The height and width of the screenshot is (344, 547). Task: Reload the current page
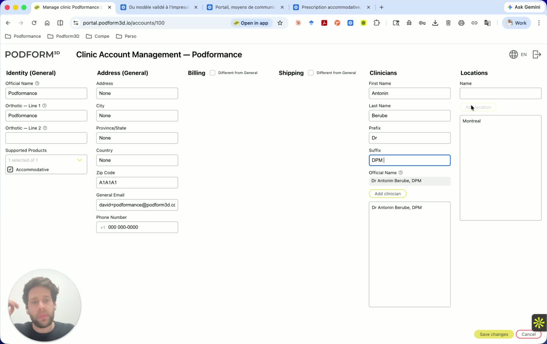click(34, 23)
